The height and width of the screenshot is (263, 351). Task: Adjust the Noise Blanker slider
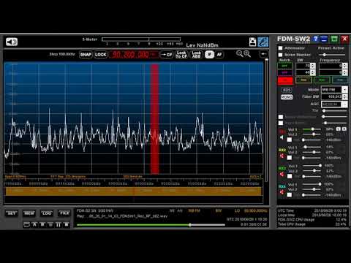coord(333,55)
